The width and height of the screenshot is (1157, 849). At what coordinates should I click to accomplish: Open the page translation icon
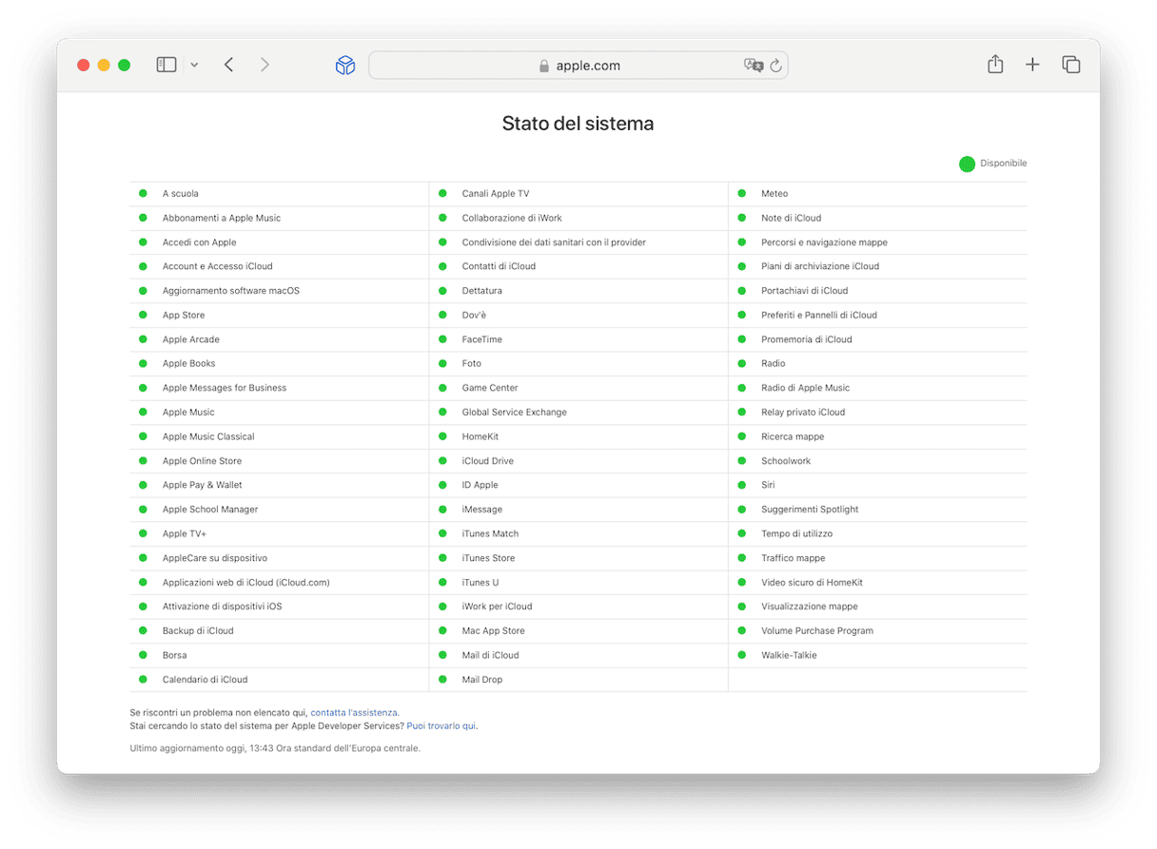coord(754,65)
